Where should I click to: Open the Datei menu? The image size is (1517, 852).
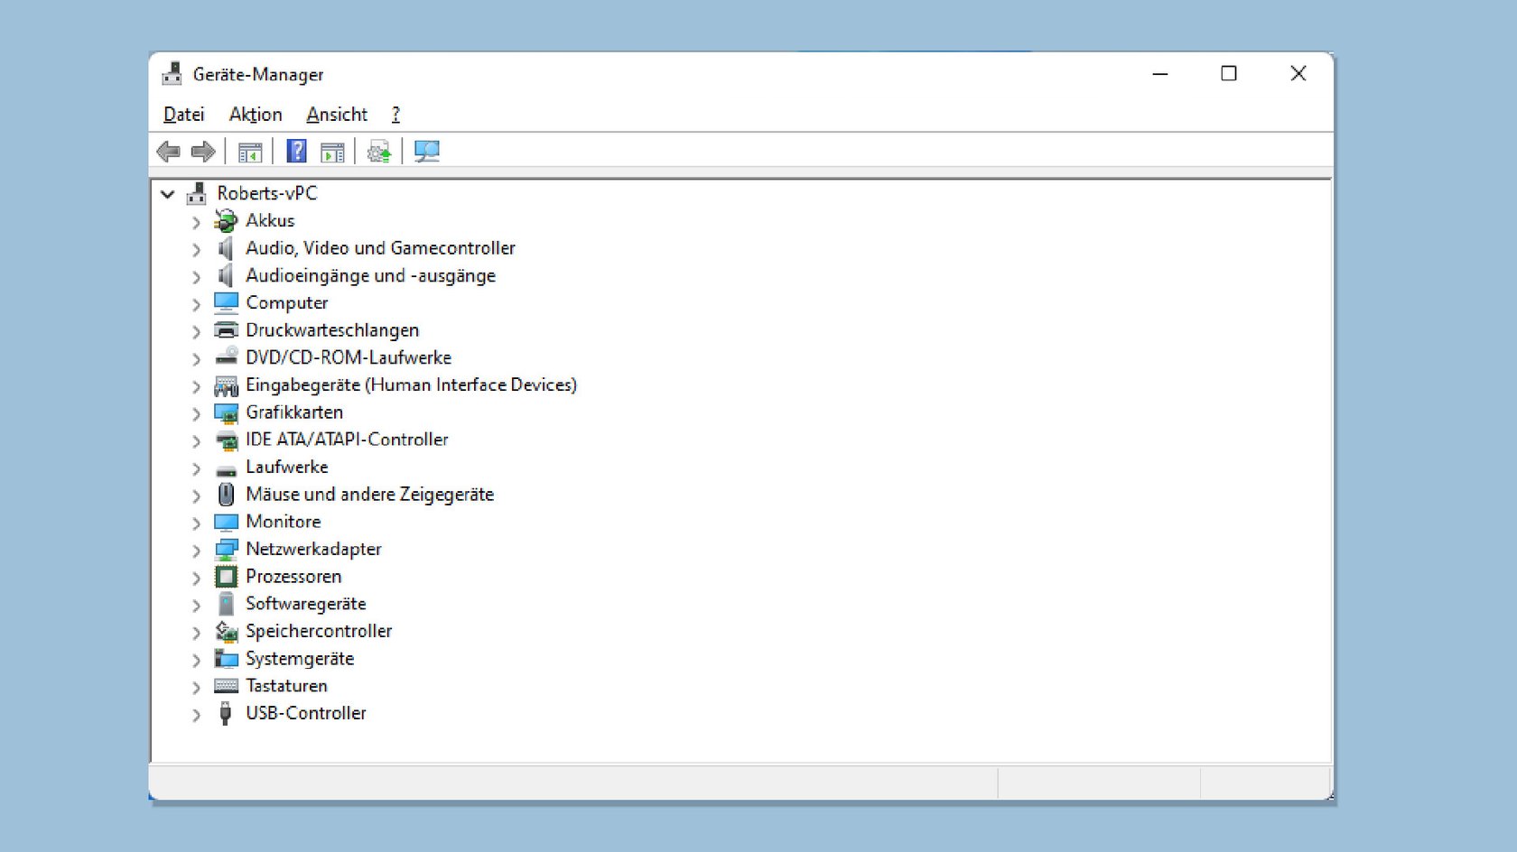[x=184, y=115]
